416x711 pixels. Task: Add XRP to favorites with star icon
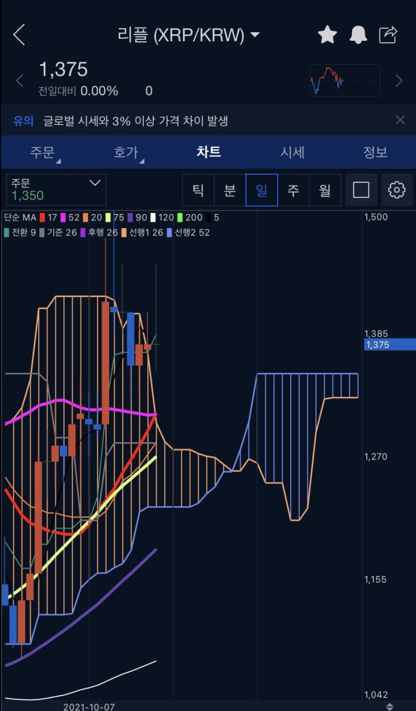pos(328,35)
